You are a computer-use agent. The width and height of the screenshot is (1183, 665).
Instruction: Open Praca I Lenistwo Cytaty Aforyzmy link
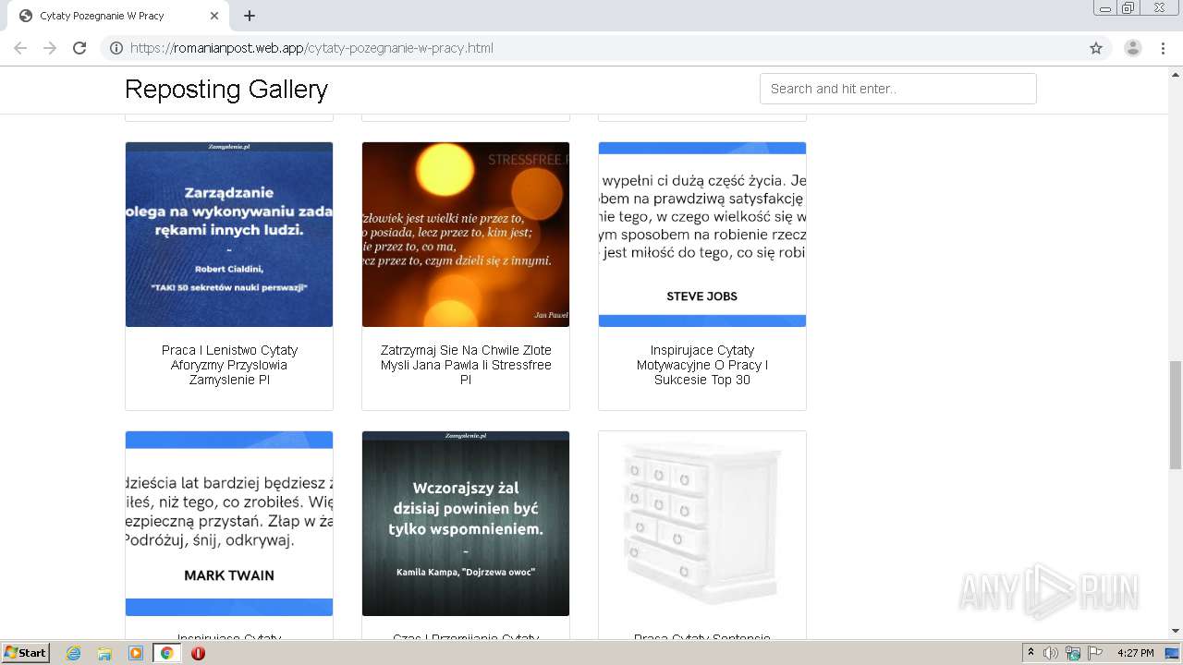pyautogui.click(x=229, y=365)
